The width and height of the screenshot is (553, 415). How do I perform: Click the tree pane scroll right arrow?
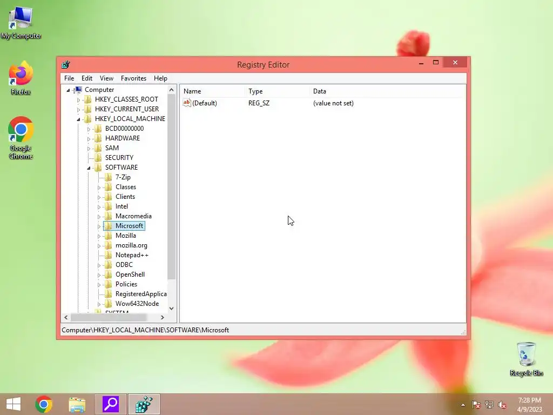pyautogui.click(x=162, y=317)
